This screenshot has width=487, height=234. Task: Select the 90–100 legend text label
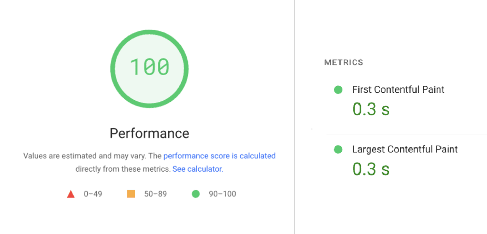(222, 193)
